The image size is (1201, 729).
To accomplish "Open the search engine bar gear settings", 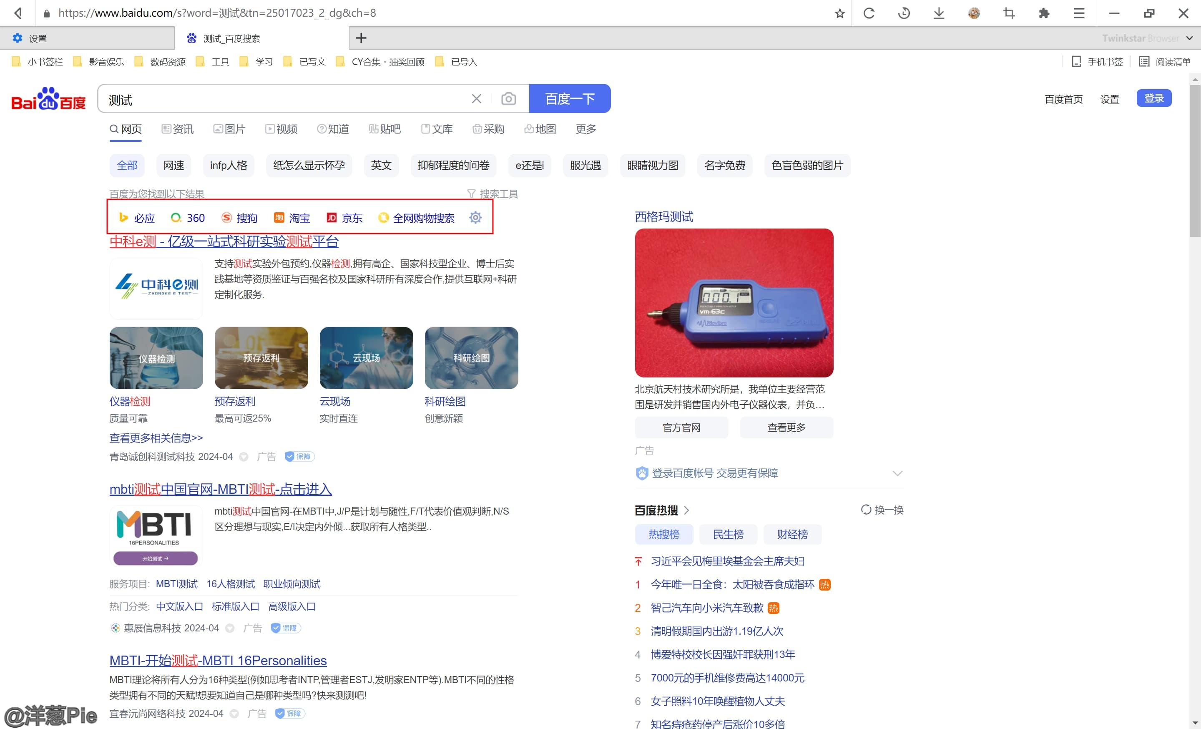I will (x=475, y=217).
